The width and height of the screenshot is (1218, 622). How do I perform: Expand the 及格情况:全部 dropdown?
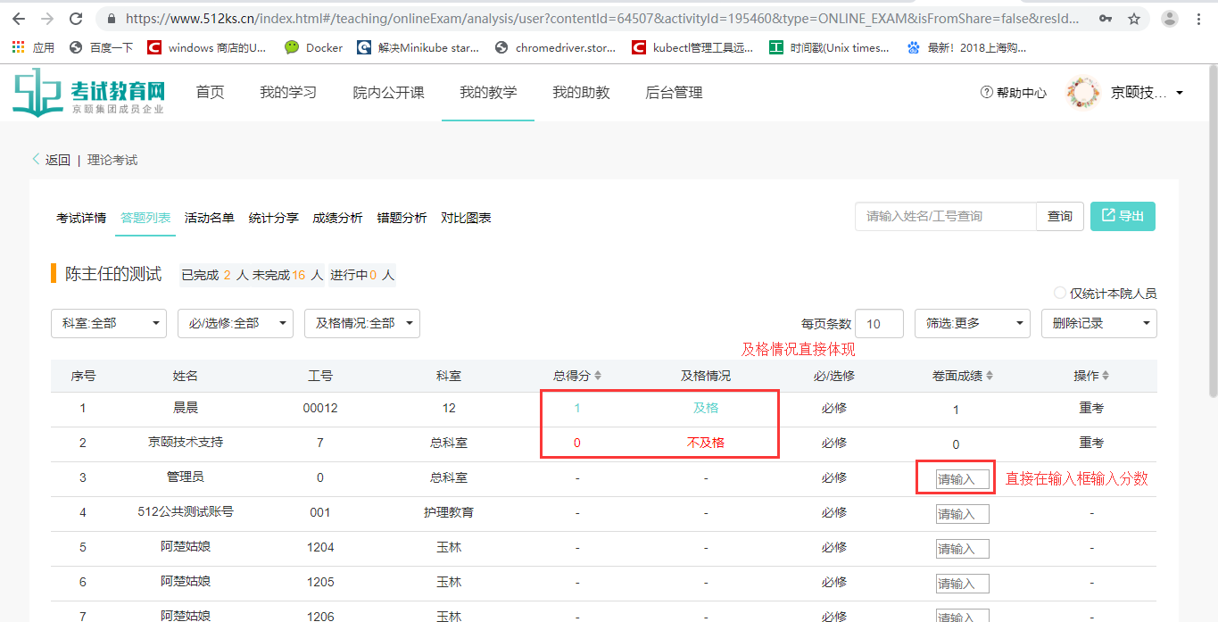[362, 323]
